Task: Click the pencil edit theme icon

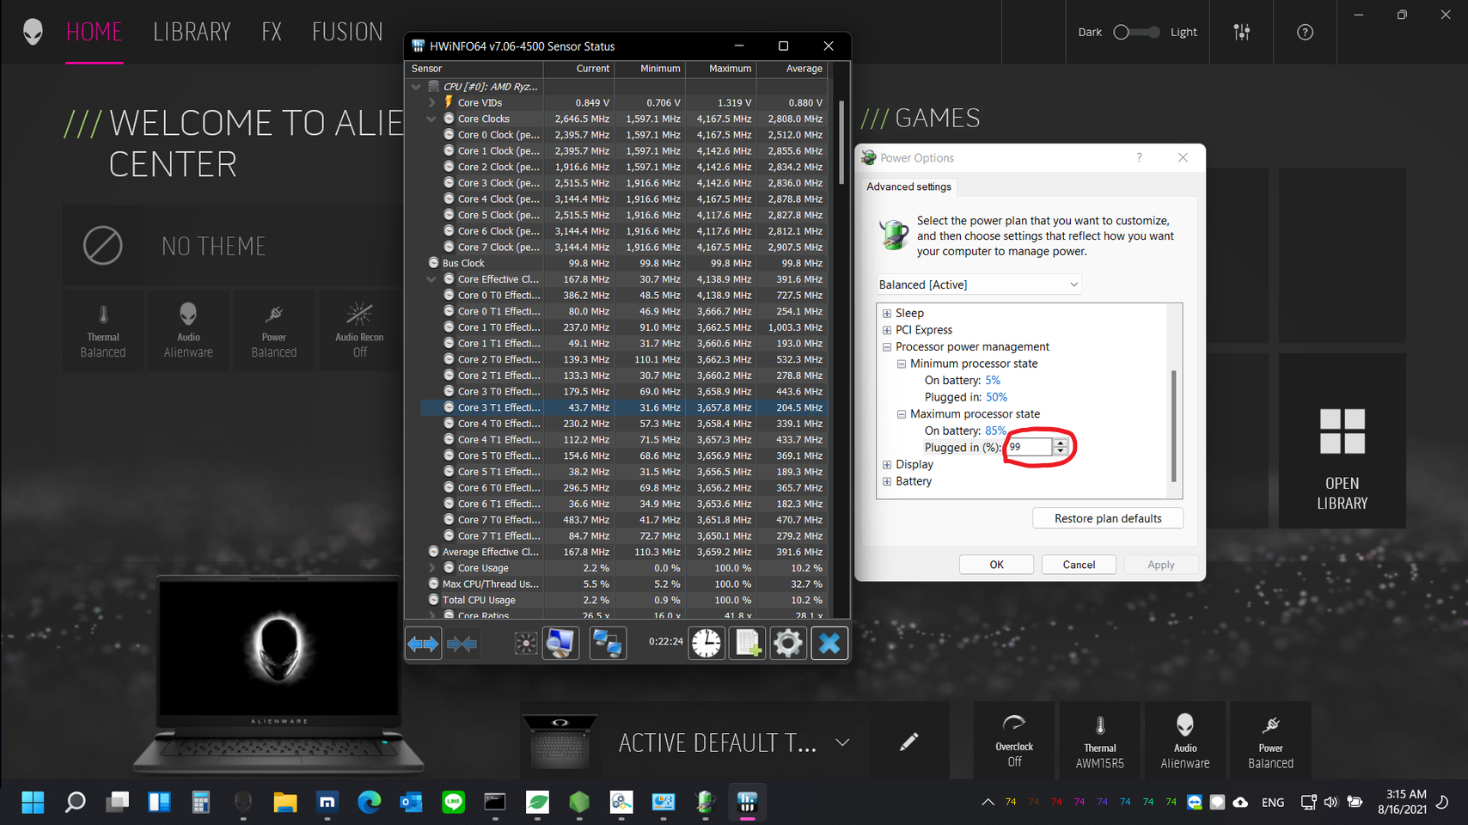Action: click(x=908, y=742)
